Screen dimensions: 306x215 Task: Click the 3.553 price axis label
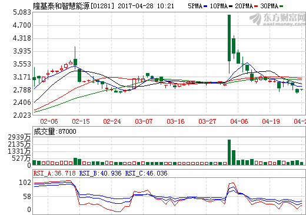(22, 64)
